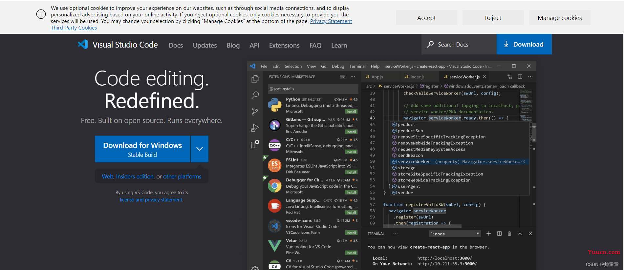The image size is (624, 270).
Task: Open the Run and Debug icon
Action: [x=255, y=128]
